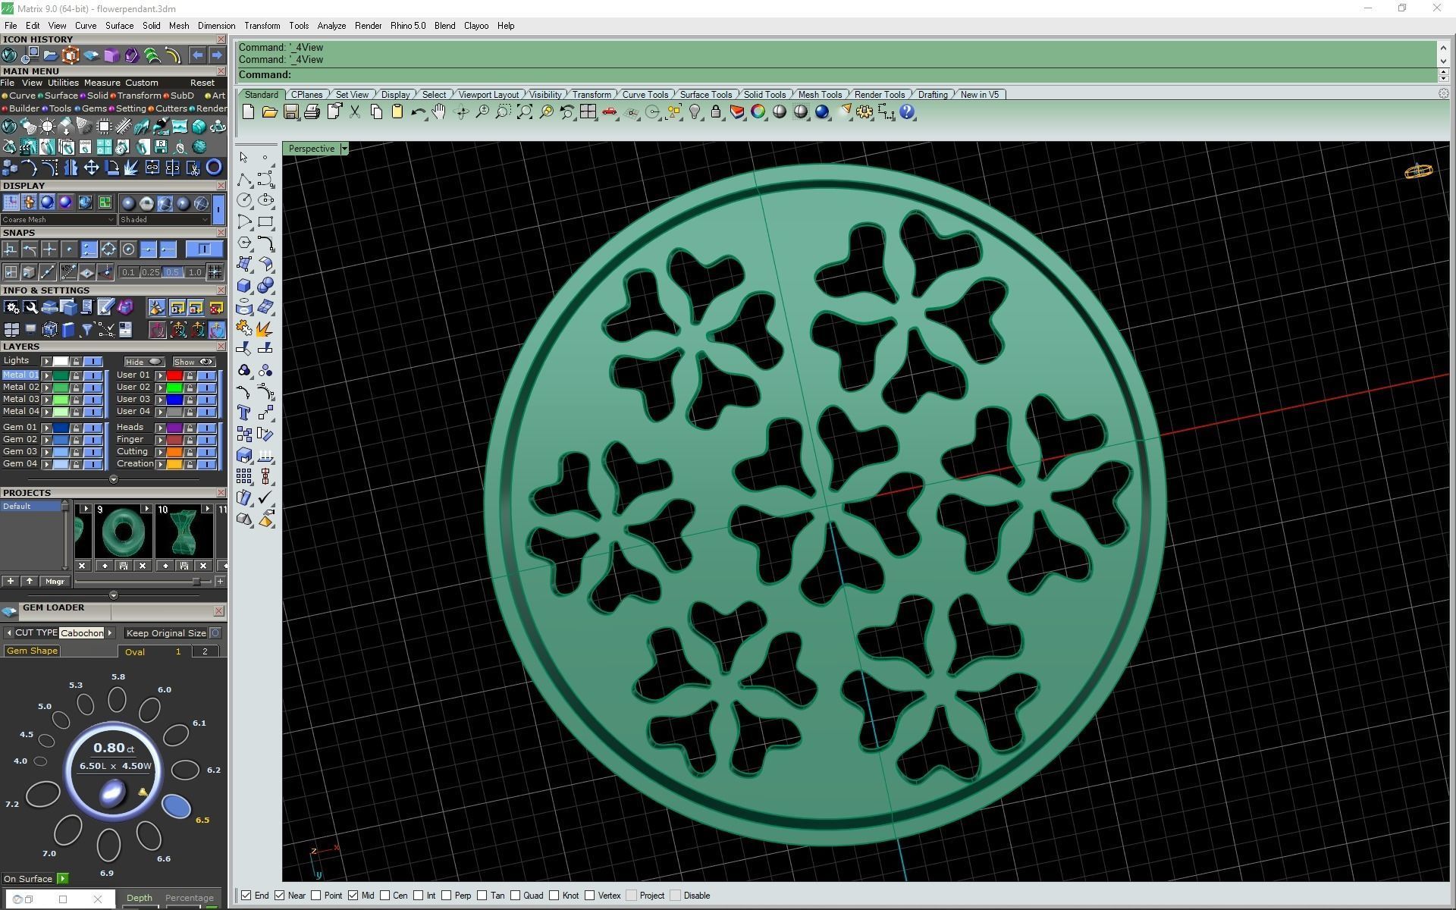Switch to the Mesh Tools tab
The height and width of the screenshot is (910, 1456).
[x=820, y=95]
